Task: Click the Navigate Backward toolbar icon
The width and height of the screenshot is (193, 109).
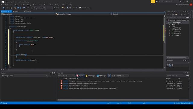Action: 4,8
